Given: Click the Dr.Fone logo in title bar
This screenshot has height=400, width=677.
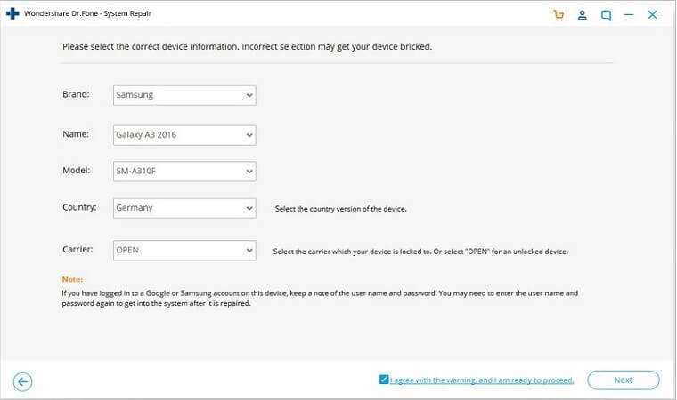Looking at the screenshot, I should [x=12, y=15].
